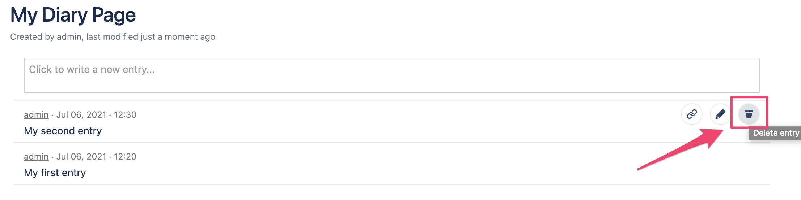Click the 'Delete entry' tooltip label

click(x=776, y=133)
